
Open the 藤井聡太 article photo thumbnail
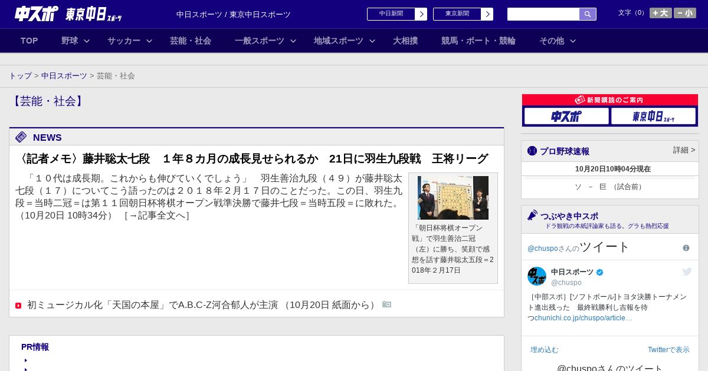click(x=453, y=198)
